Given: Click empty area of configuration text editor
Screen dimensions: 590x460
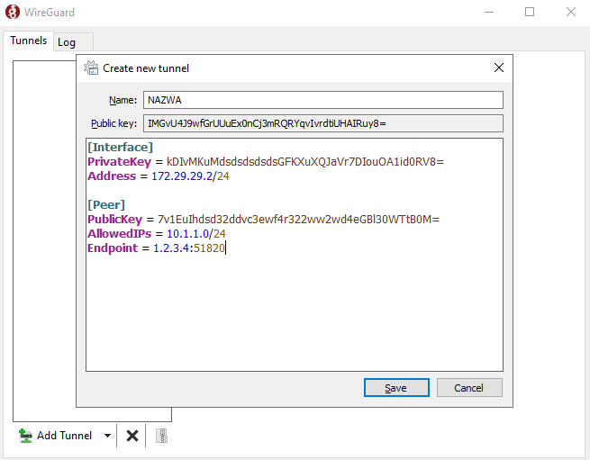Looking at the screenshot, I should tap(295, 313).
